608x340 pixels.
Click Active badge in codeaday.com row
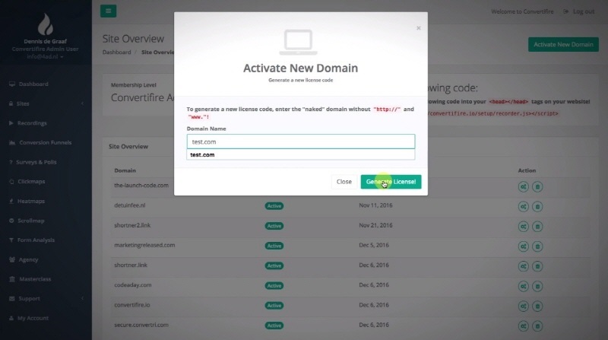(274, 286)
